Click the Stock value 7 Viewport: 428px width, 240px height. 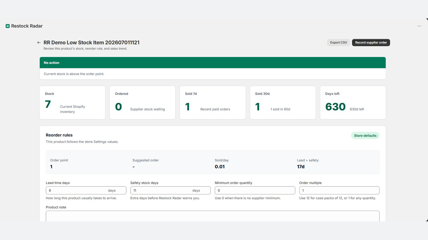48,104
